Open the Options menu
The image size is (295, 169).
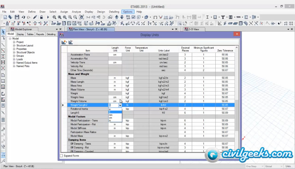128,12
